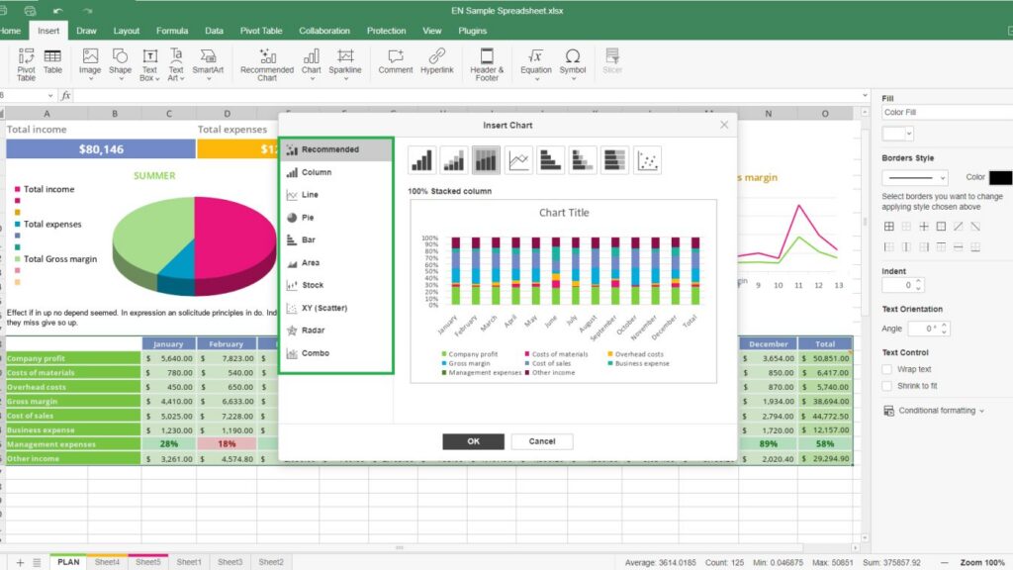Open the Pivot Table ribbon tab
This screenshot has width=1013, height=570.
[261, 31]
